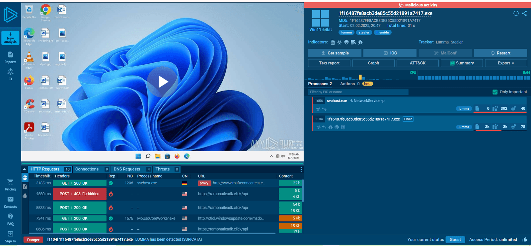The height and width of the screenshot is (246, 531).
Task: Toggle the Only important checkbox
Action: 495,92
